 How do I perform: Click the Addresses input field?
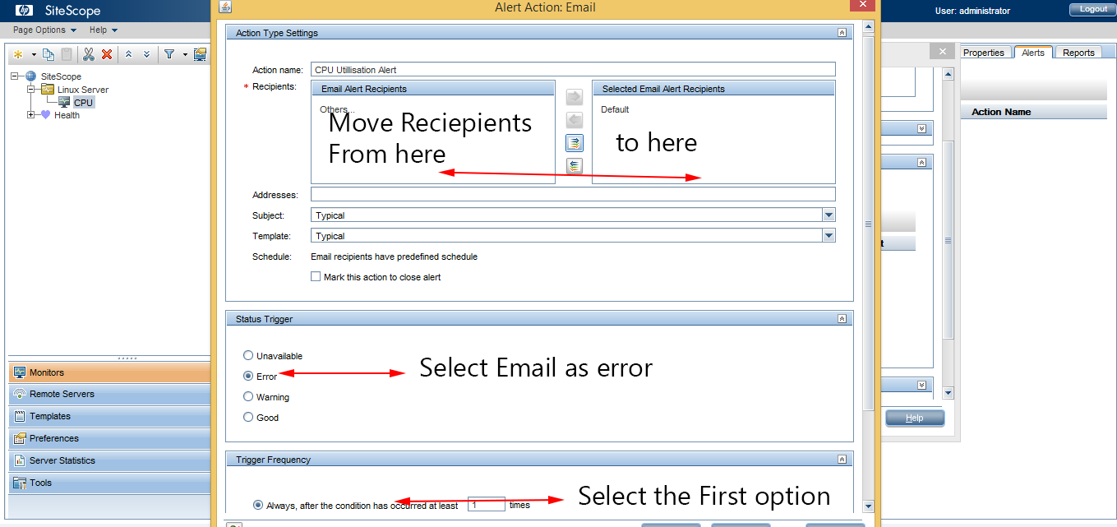(x=573, y=194)
